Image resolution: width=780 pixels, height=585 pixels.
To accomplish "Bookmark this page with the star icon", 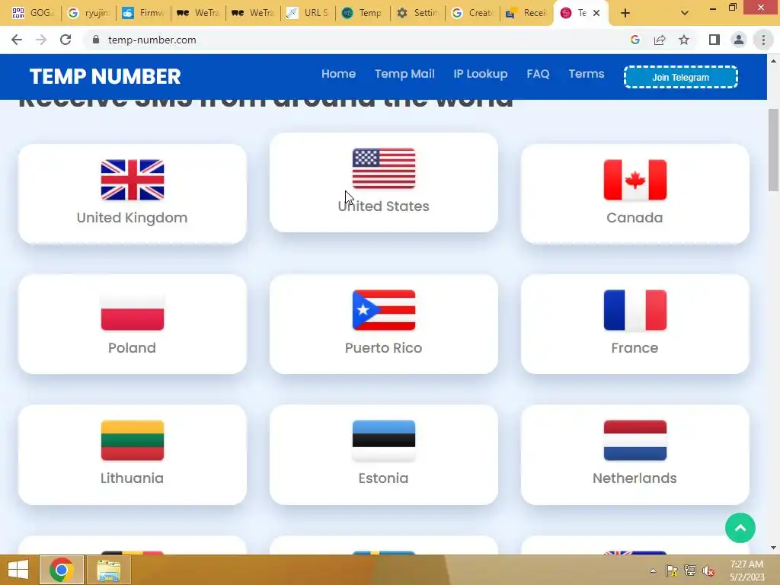I will pyautogui.click(x=684, y=40).
